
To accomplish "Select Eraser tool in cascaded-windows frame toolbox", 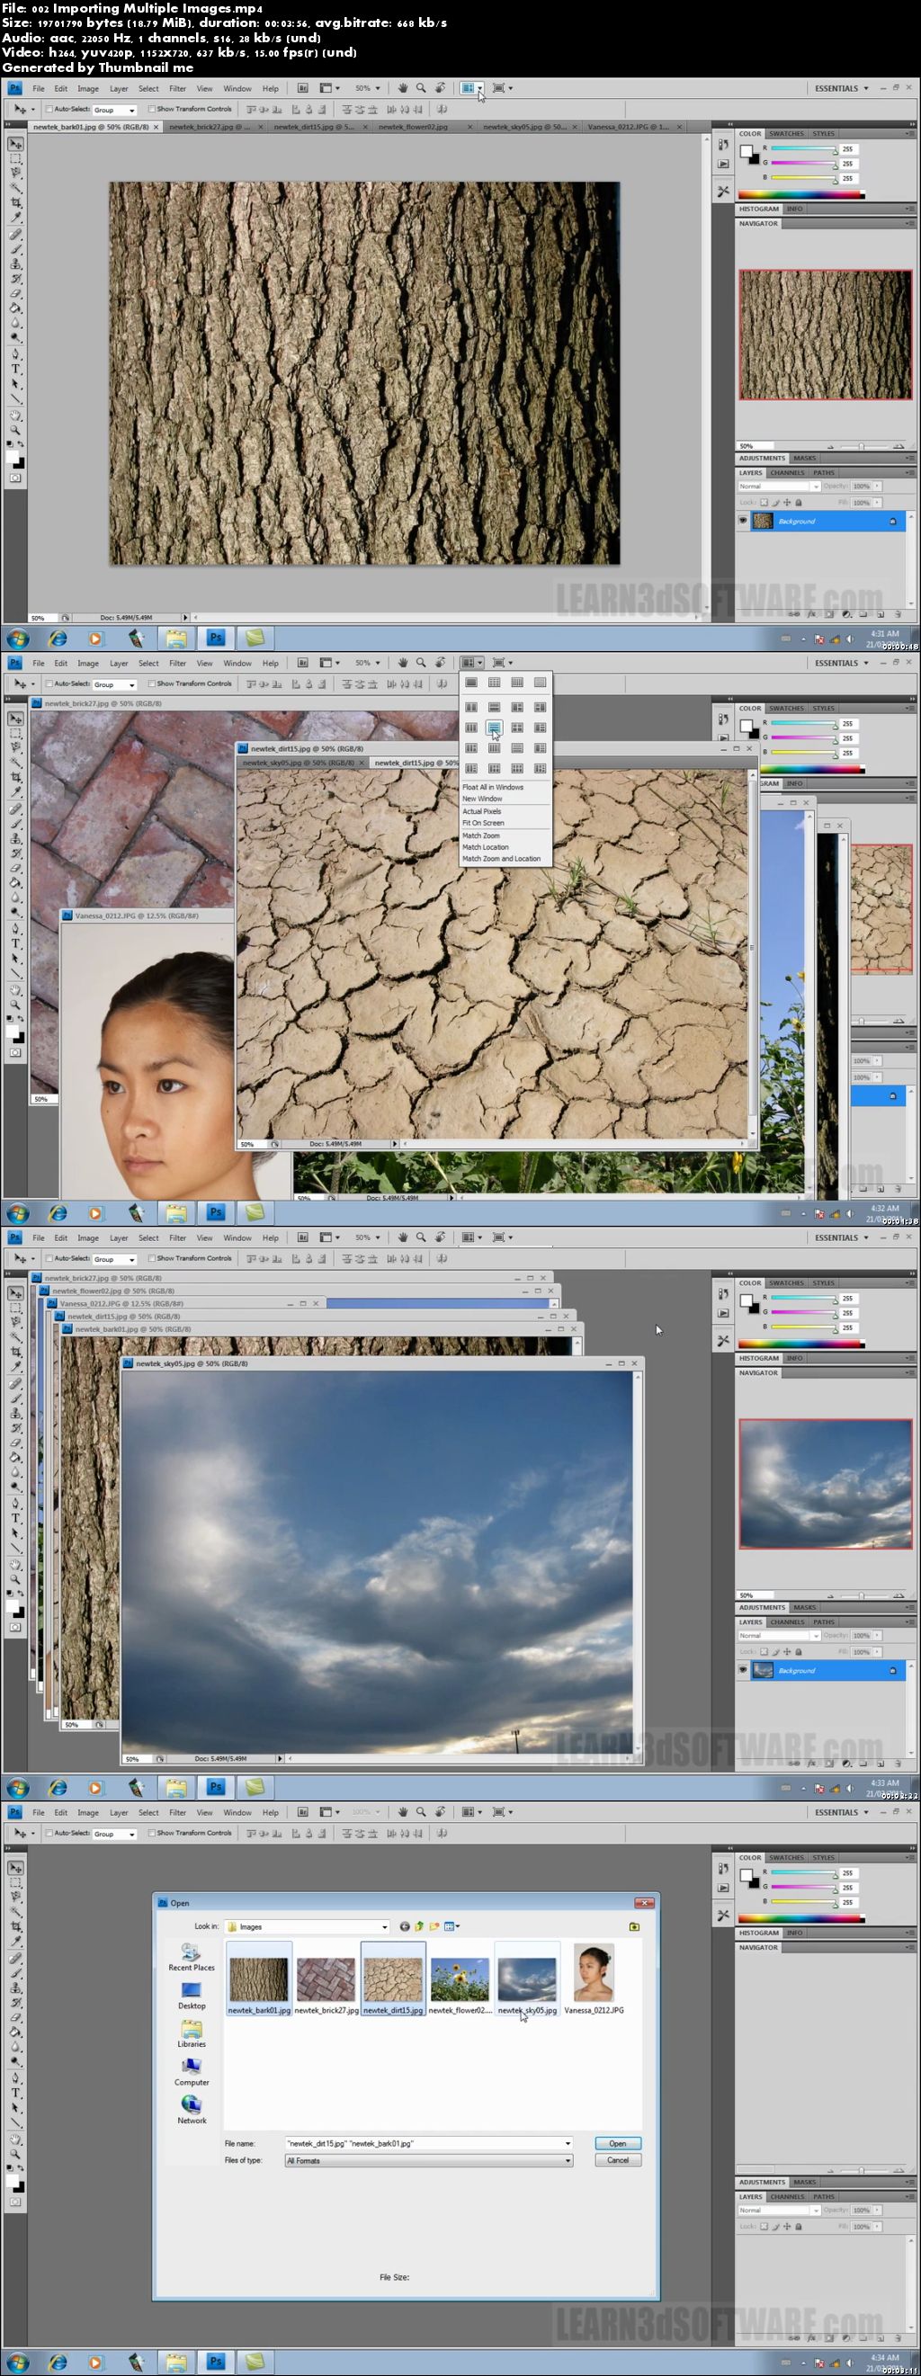I will tap(15, 1443).
